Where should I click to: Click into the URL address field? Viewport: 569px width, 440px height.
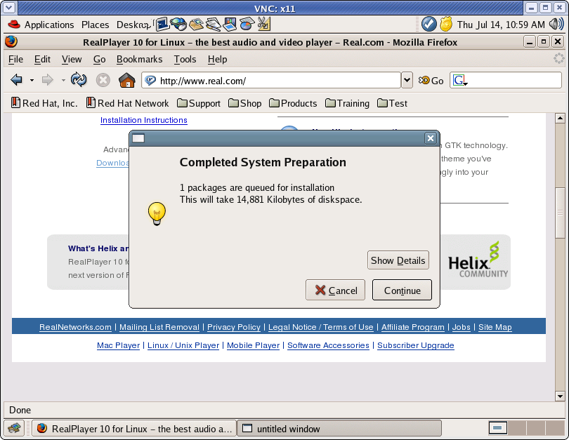[x=271, y=80]
